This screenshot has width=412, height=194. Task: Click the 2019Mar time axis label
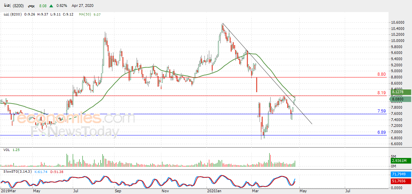(8, 191)
